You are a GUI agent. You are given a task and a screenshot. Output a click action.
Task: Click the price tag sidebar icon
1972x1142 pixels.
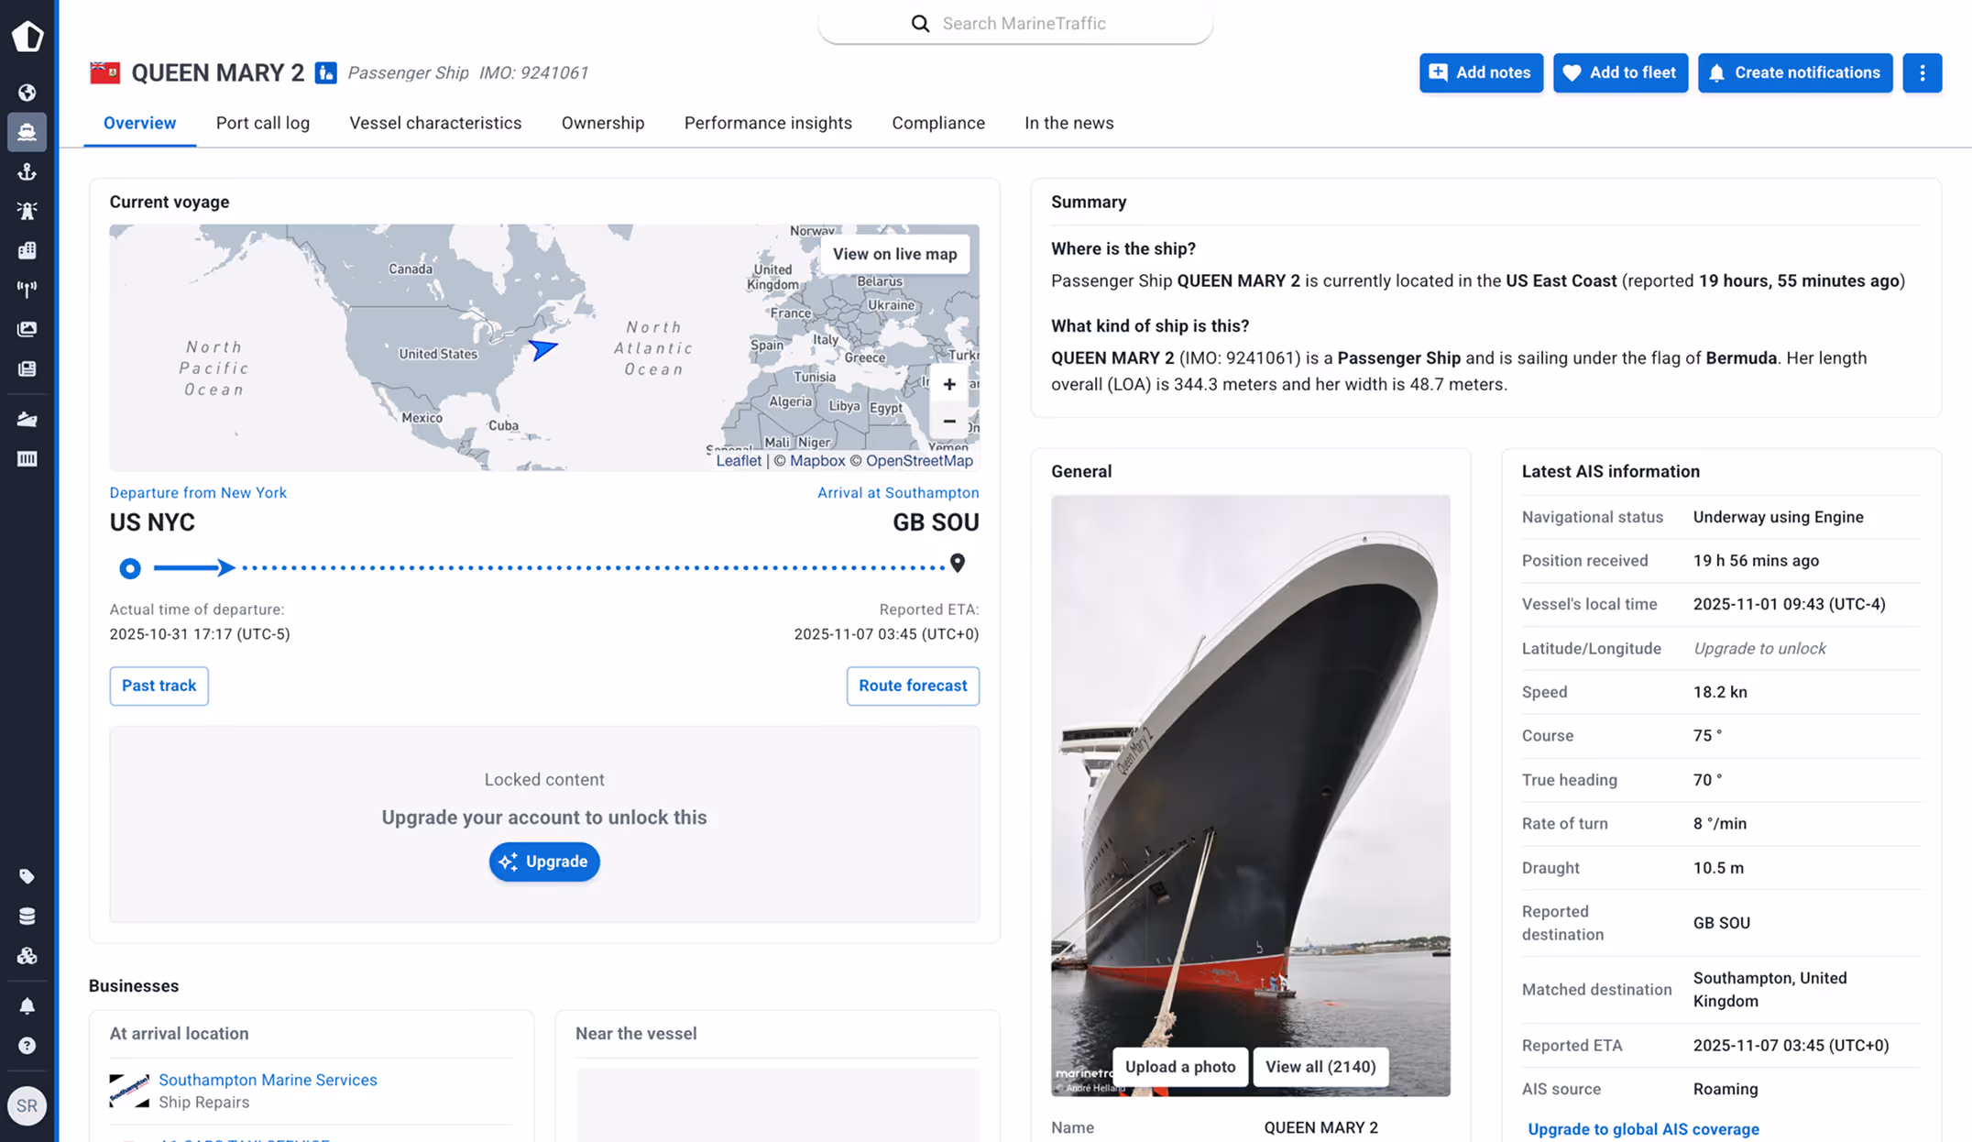pos(27,876)
